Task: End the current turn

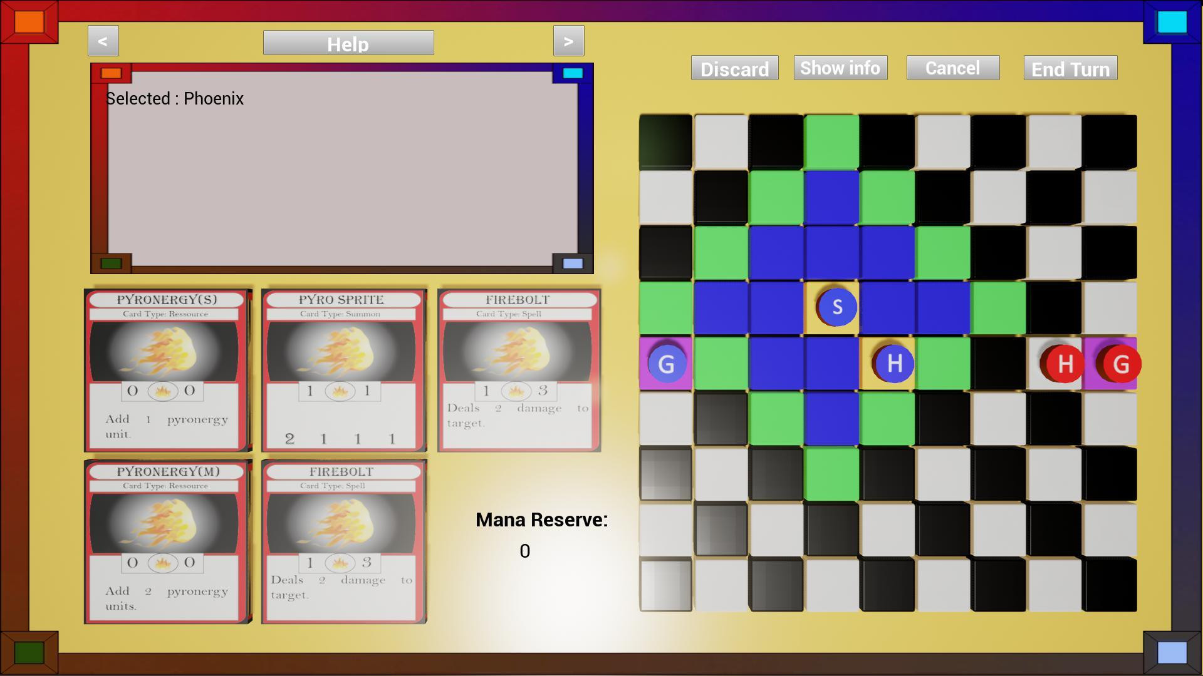Action: coord(1071,68)
